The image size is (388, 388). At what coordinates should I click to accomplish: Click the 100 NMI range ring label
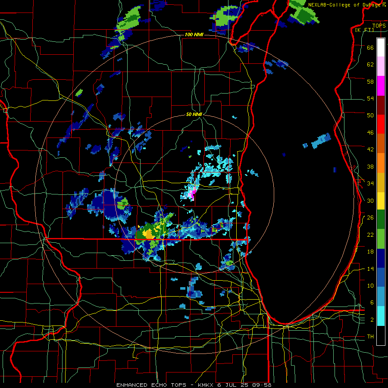coord(194,34)
